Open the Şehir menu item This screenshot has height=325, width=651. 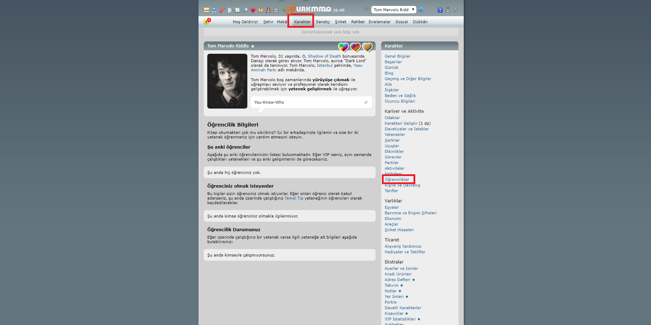coord(268,22)
